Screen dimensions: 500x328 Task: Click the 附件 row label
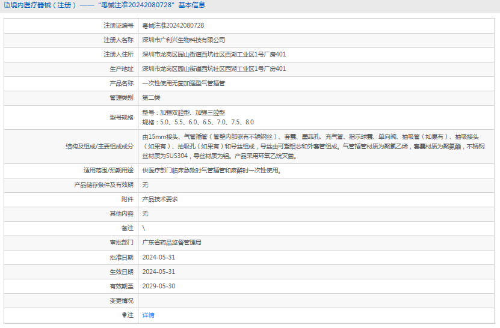(128, 199)
